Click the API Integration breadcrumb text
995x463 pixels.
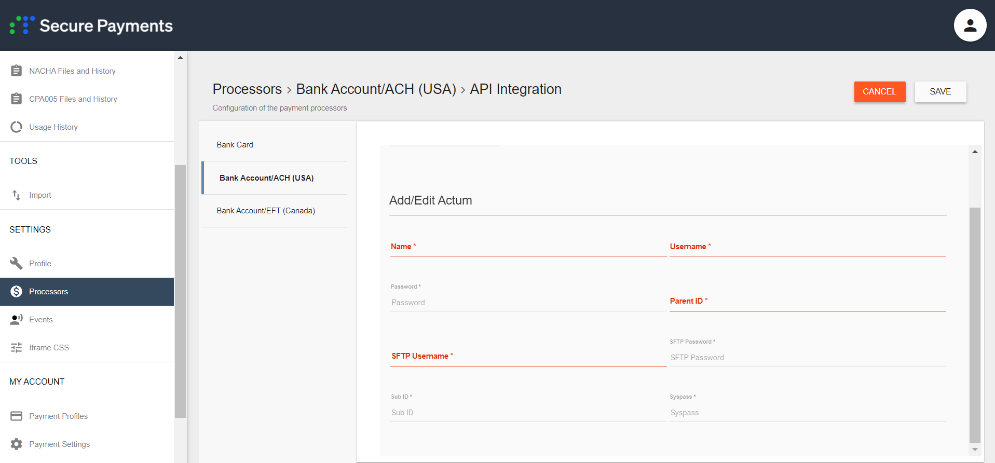point(515,89)
